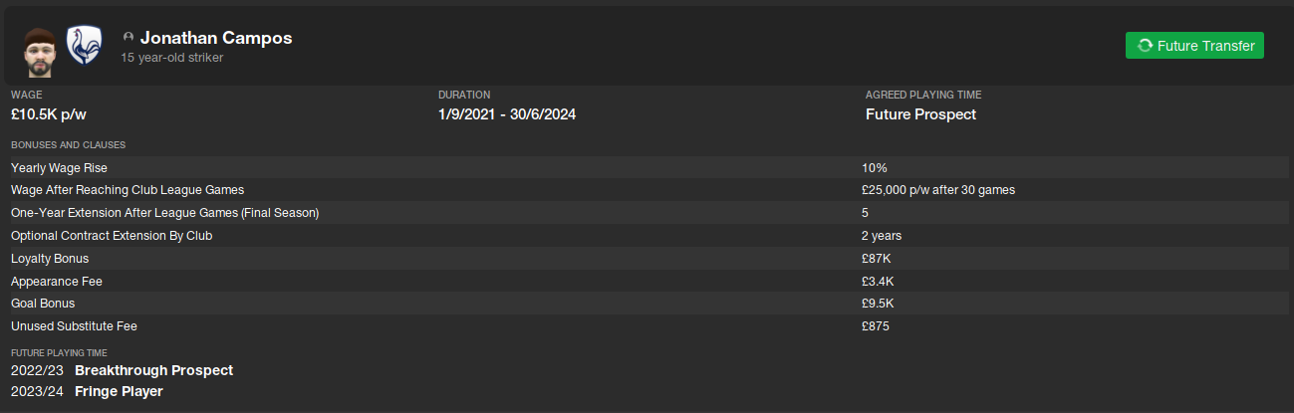This screenshot has height=413, width=1294.
Task: Select the Future Prospect agreed playing time
Action: click(x=920, y=114)
